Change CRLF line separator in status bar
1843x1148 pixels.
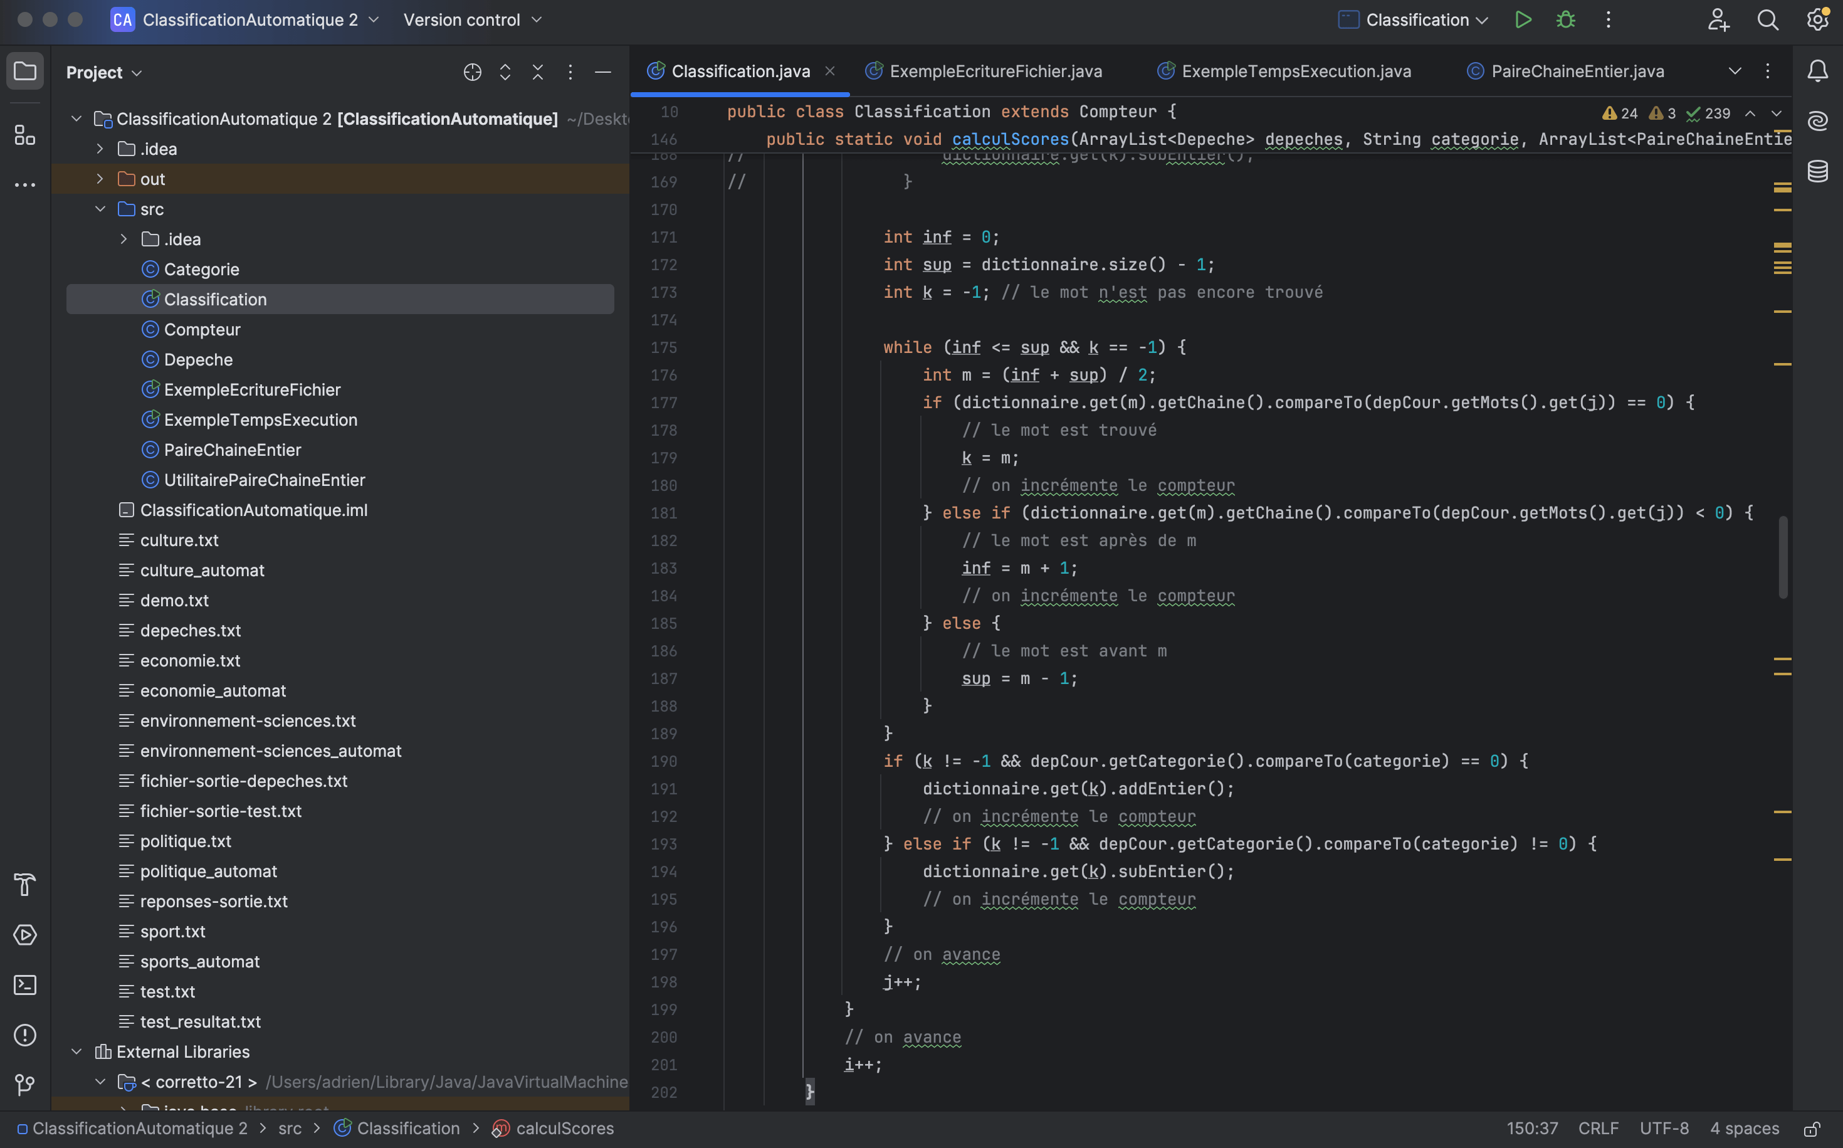tap(1598, 1129)
